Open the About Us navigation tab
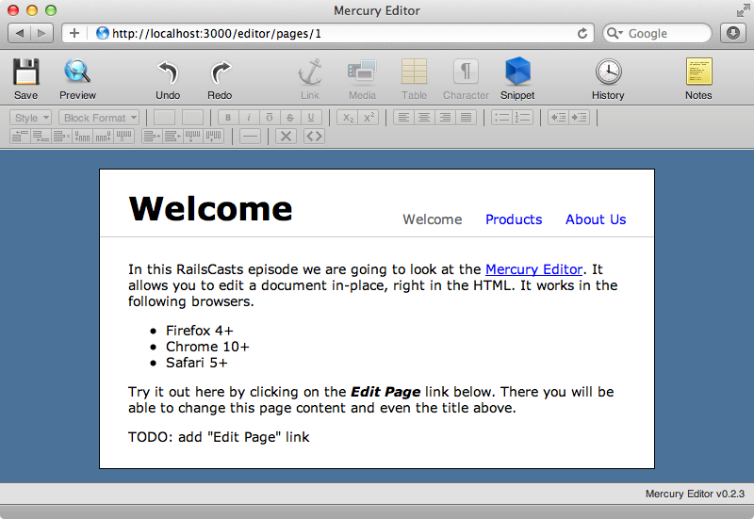The height and width of the screenshot is (519, 754). point(596,219)
